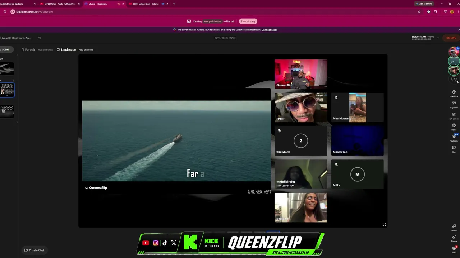Screen dimensions: 460x258
Task: Select the "PTN" guest video tile
Action: [x=301, y=107]
